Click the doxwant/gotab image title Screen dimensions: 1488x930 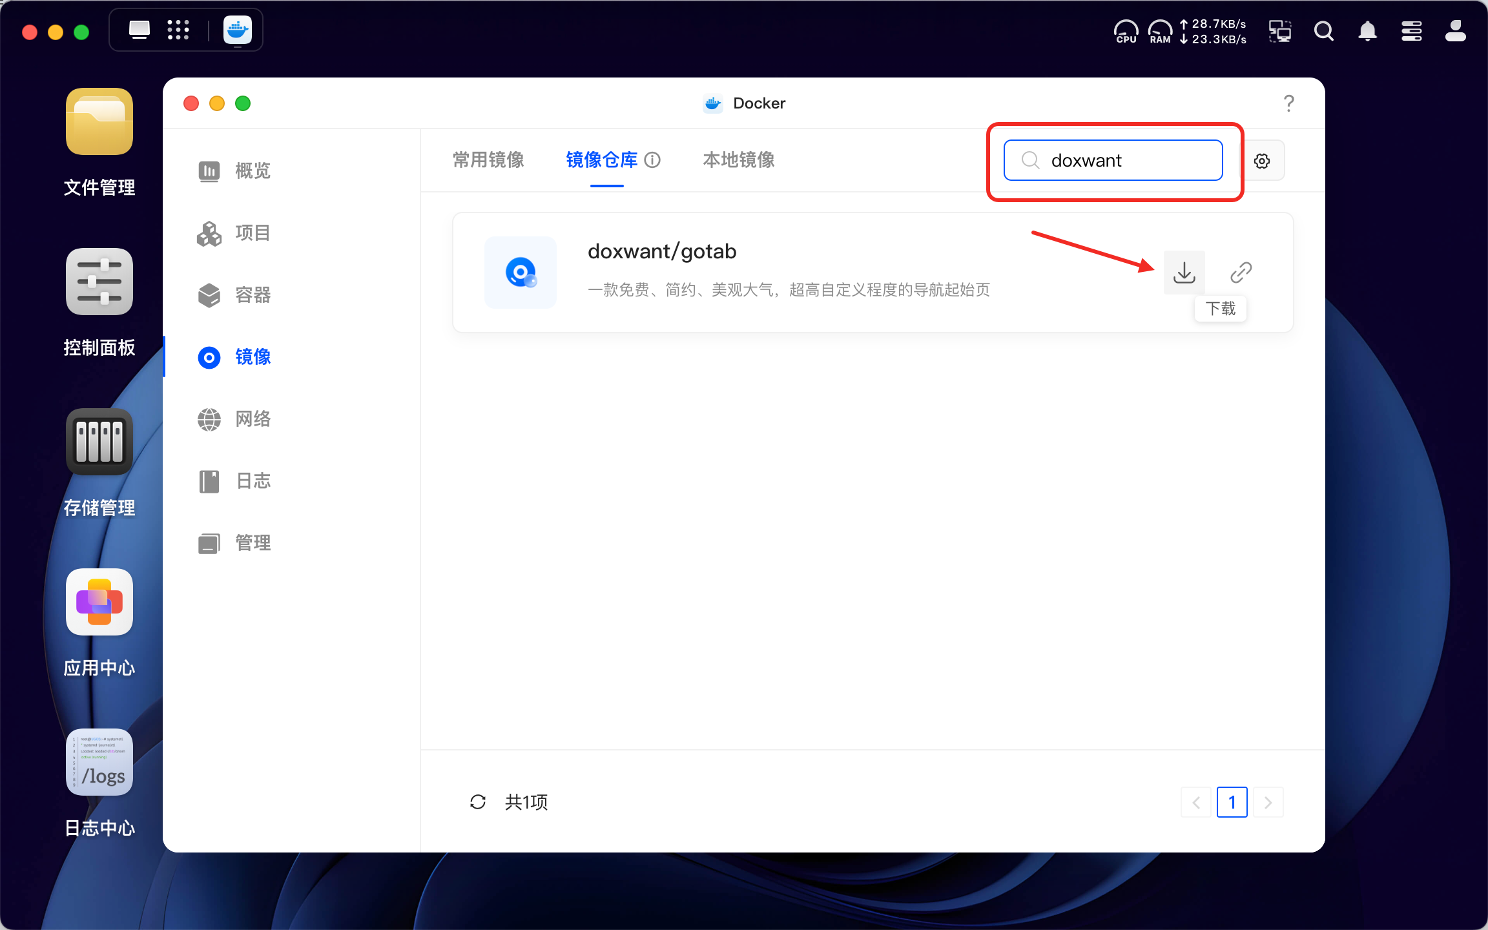662,251
